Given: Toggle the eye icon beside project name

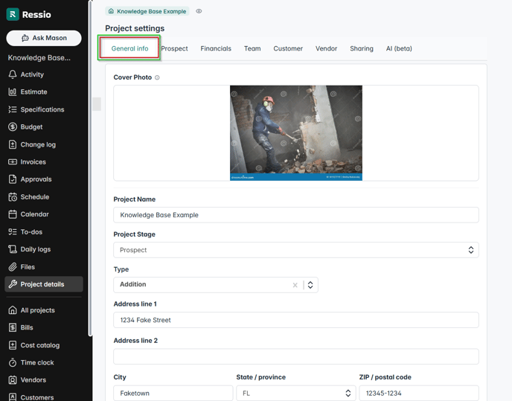Looking at the screenshot, I should coord(199,11).
